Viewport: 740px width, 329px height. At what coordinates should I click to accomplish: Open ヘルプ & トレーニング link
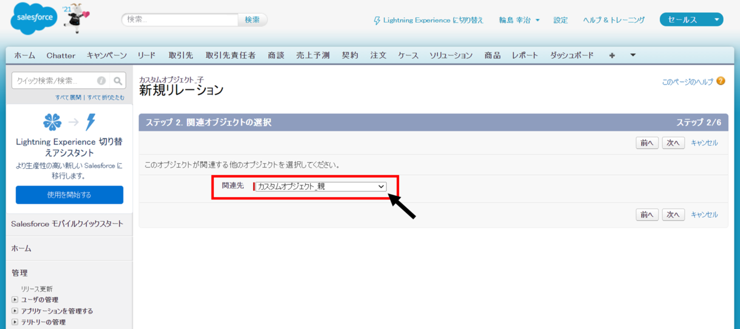(x=614, y=20)
